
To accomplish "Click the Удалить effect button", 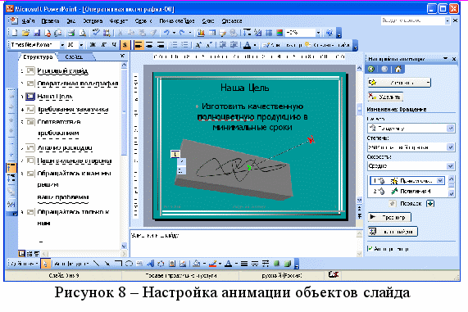I will tap(385, 97).
